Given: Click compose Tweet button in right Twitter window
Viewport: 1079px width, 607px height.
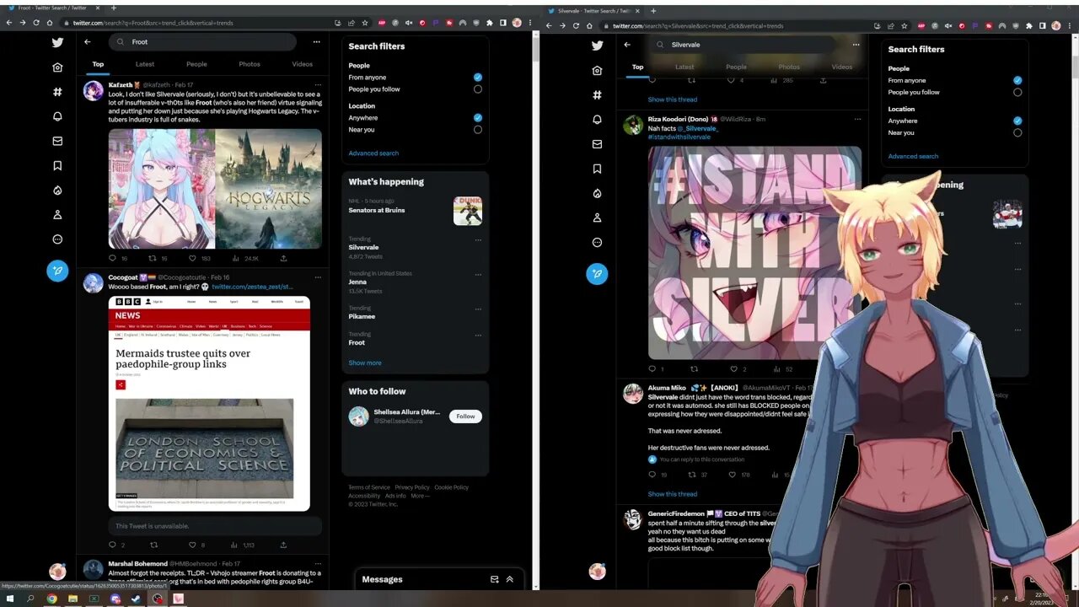Looking at the screenshot, I should pos(597,273).
